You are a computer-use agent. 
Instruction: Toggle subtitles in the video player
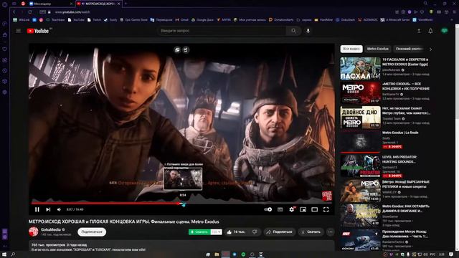click(280, 209)
